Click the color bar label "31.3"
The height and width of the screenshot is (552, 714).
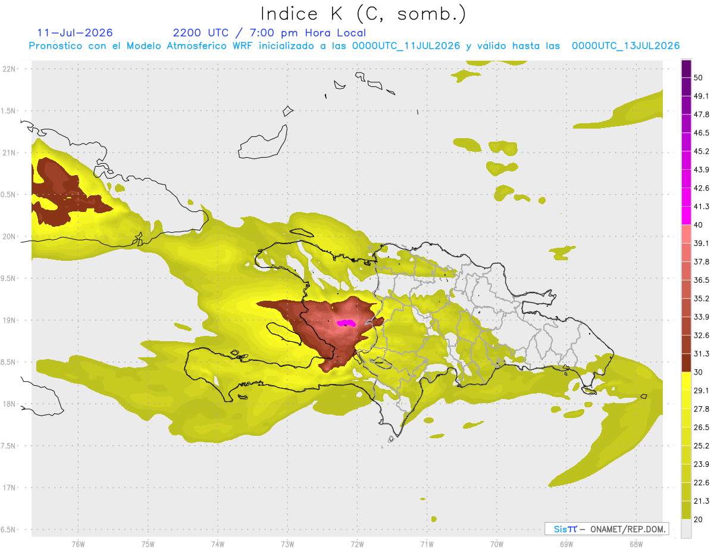point(702,354)
